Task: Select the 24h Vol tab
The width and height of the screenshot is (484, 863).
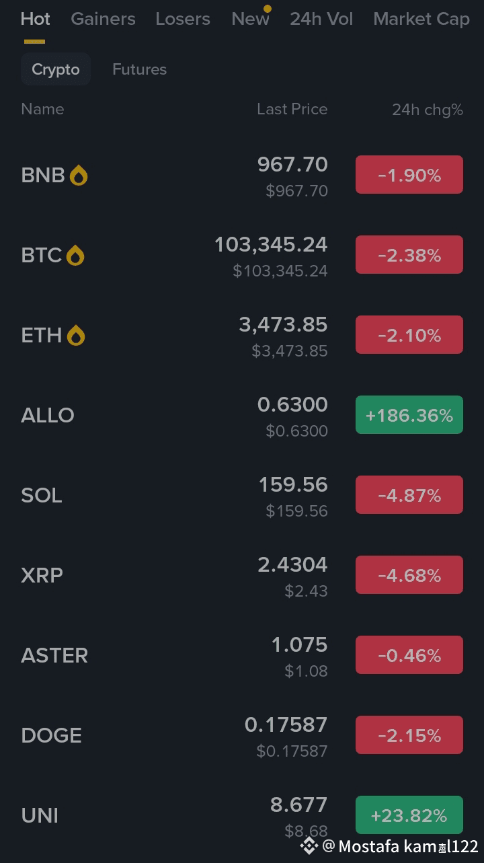Action: tap(321, 19)
